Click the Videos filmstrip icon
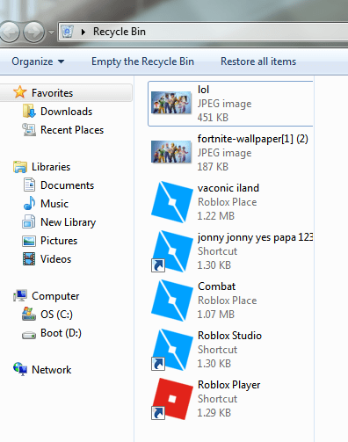Viewport: 348px width, 442px height. [29, 259]
